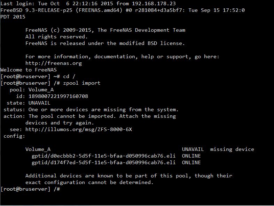Viewport: 274px width, 206px height.
Task: Click the illumos.org ZFS-8000-6X link
Action: (79, 129)
